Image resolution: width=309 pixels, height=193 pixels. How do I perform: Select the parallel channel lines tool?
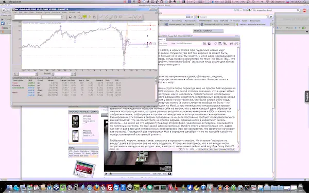point(106,17)
